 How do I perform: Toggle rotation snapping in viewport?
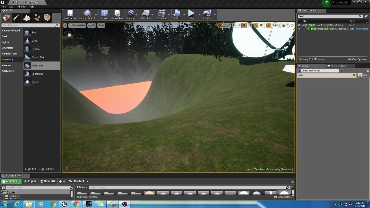(256, 25)
